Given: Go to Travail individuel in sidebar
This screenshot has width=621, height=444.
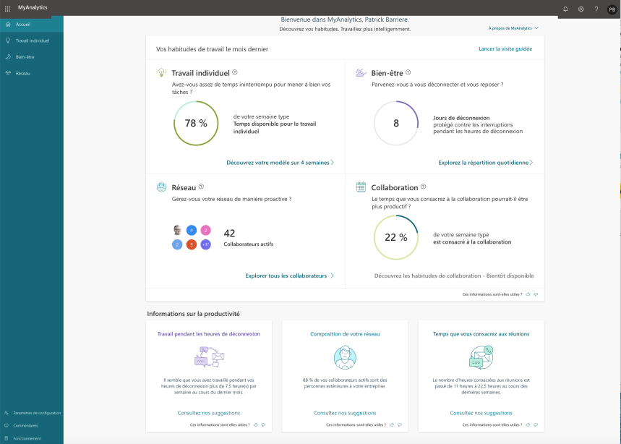Looking at the screenshot, I should pos(32,40).
